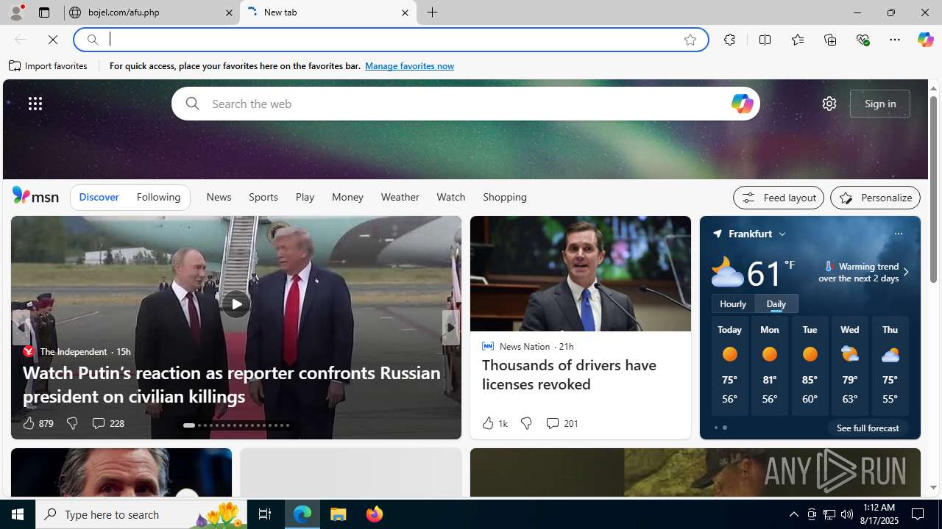Screen dimensions: 942x529
Task: Open the browser profile icon
Action: coord(16,12)
